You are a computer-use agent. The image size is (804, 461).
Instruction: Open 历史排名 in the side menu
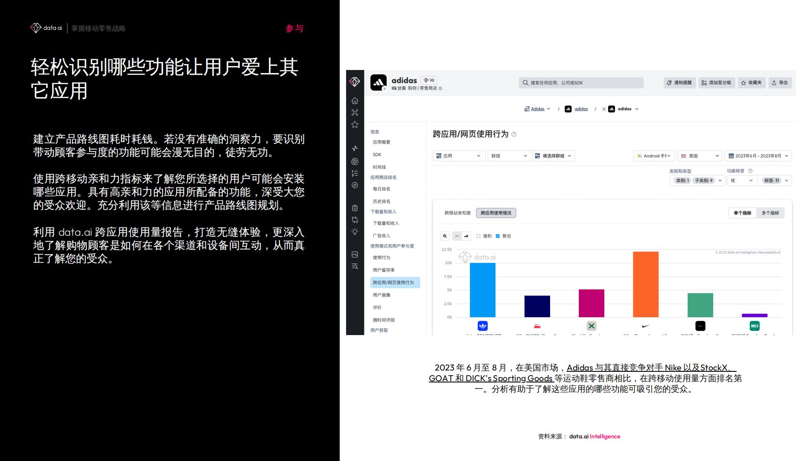pos(382,201)
